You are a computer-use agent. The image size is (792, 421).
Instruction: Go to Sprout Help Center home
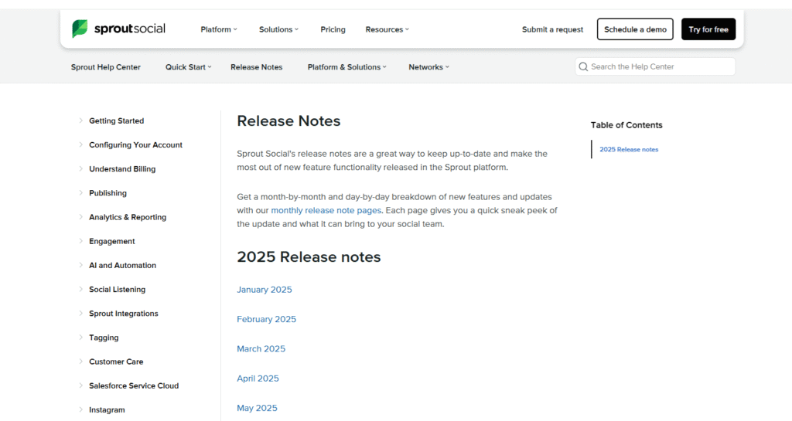point(105,67)
